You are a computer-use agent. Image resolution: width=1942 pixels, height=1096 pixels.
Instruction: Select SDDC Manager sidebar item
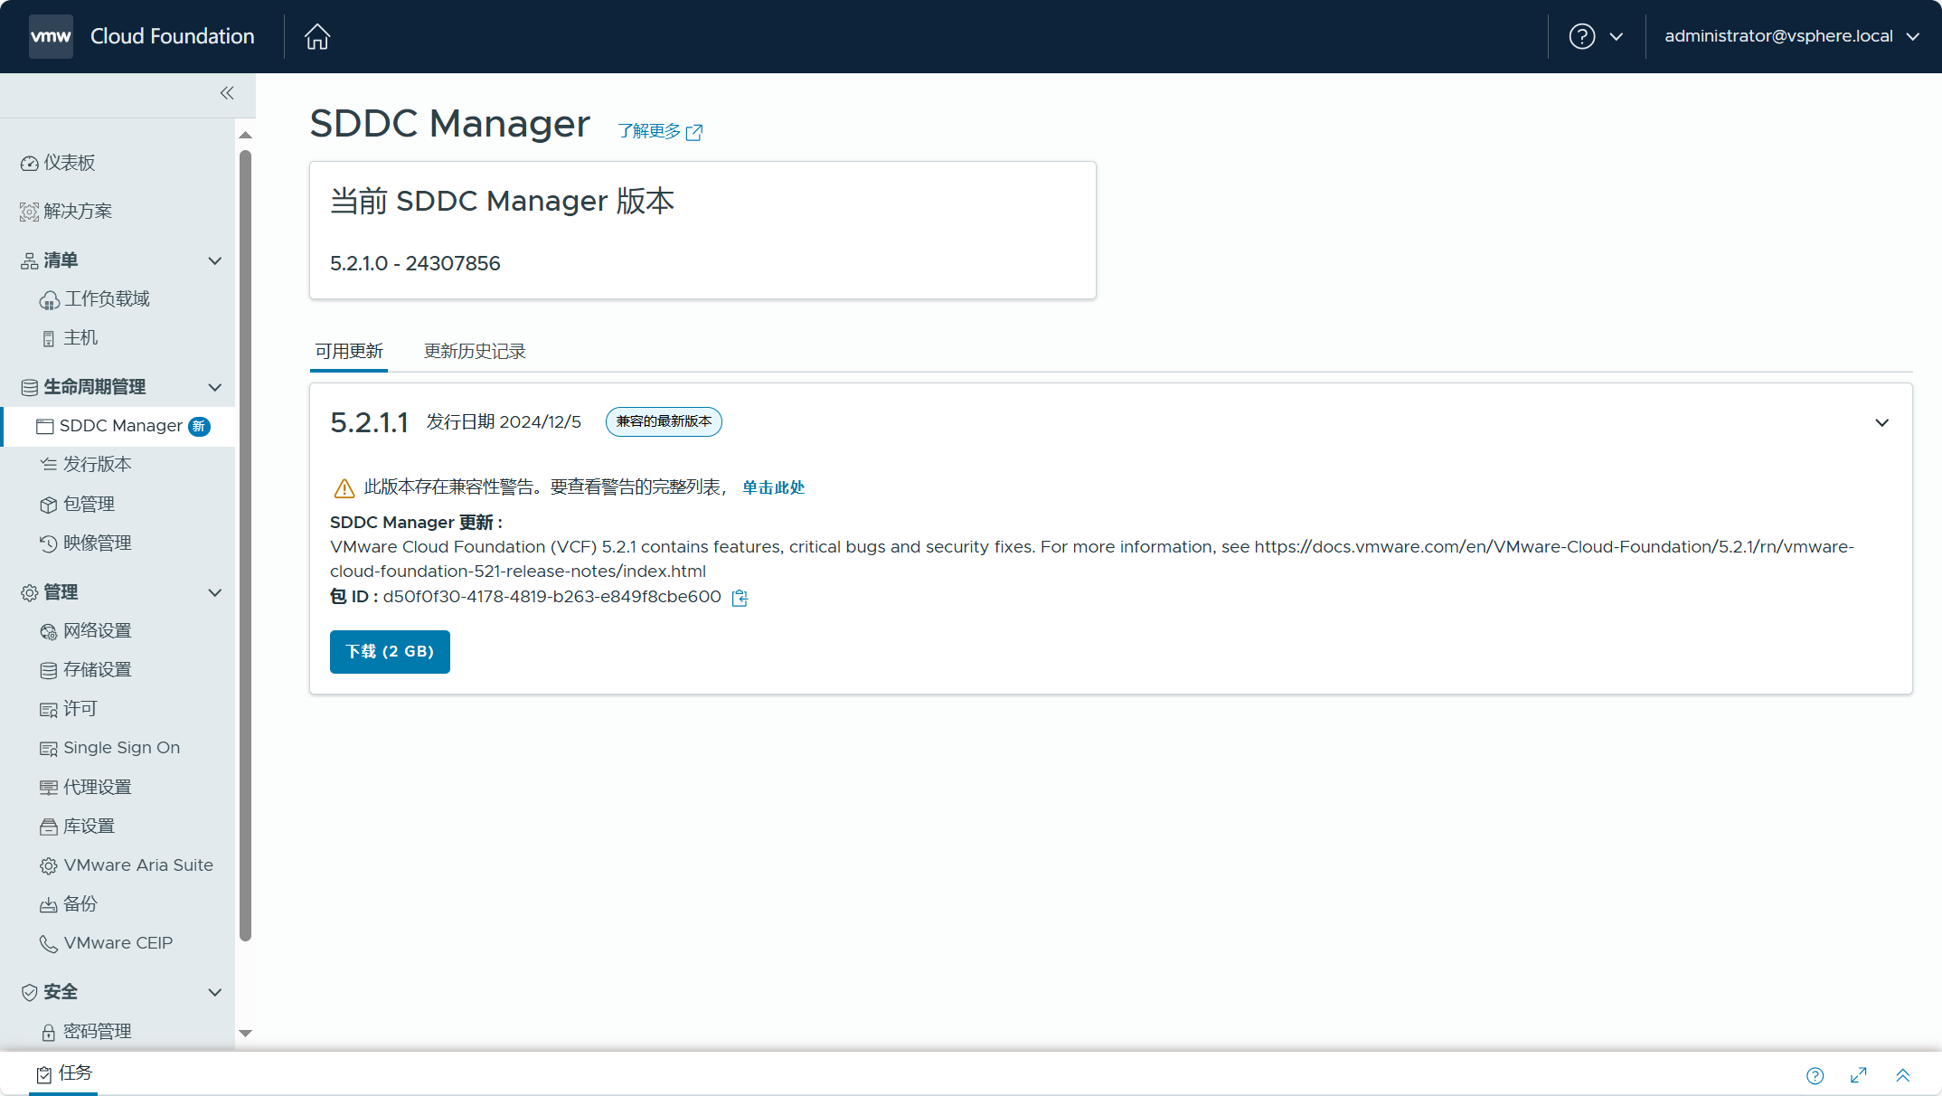[x=119, y=426]
